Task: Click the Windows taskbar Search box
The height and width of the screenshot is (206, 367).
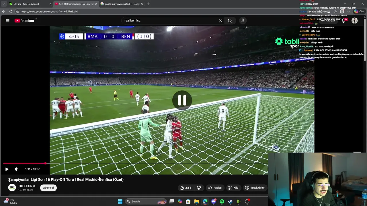Action: point(146,201)
